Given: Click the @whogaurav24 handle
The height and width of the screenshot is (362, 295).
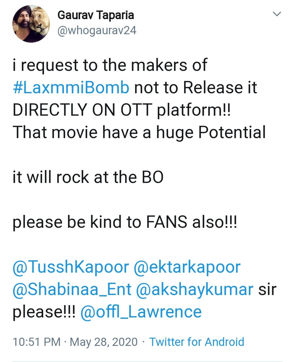Looking at the screenshot, I should [x=96, y=30].
